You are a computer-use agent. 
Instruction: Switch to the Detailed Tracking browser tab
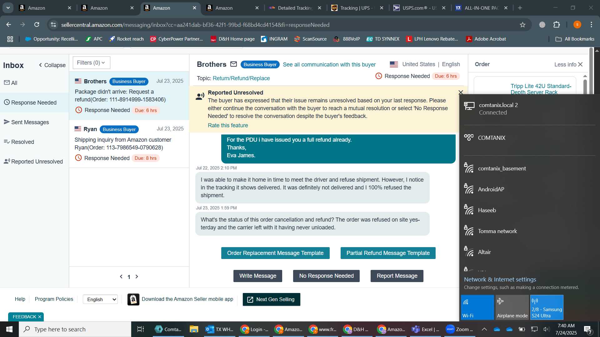tap(295, 8)
